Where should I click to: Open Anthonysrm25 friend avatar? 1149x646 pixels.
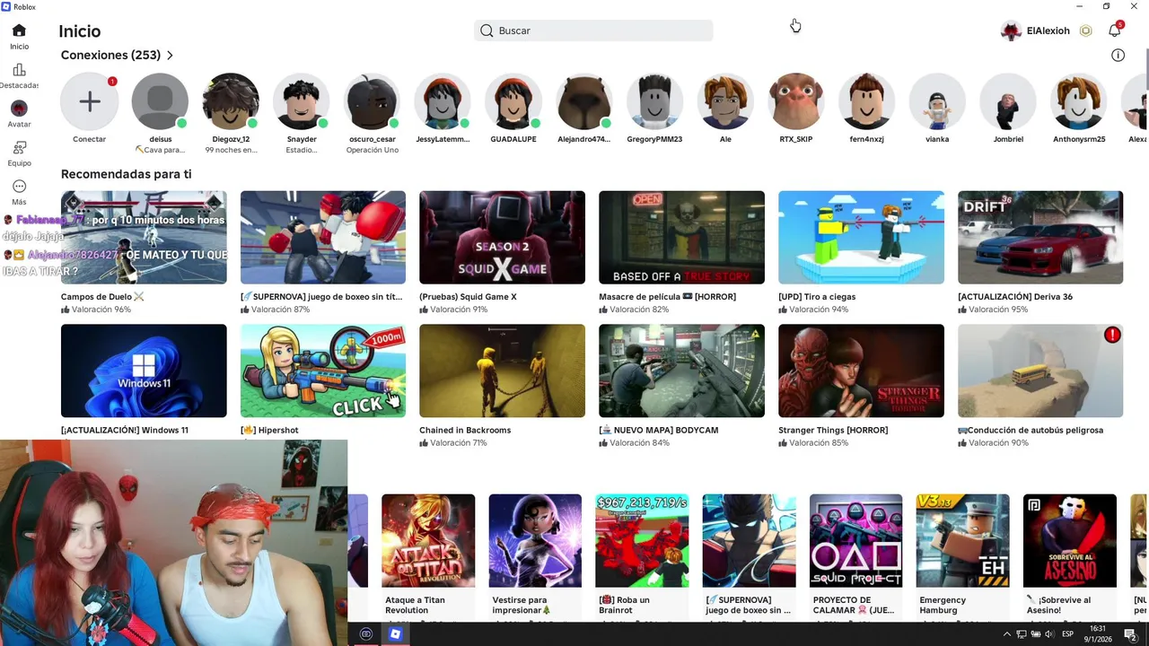(1079, 101)
